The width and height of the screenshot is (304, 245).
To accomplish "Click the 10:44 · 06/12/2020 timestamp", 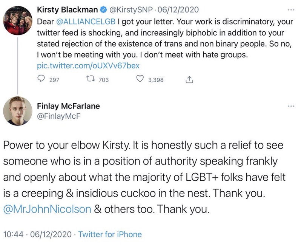I will point(37,234).
